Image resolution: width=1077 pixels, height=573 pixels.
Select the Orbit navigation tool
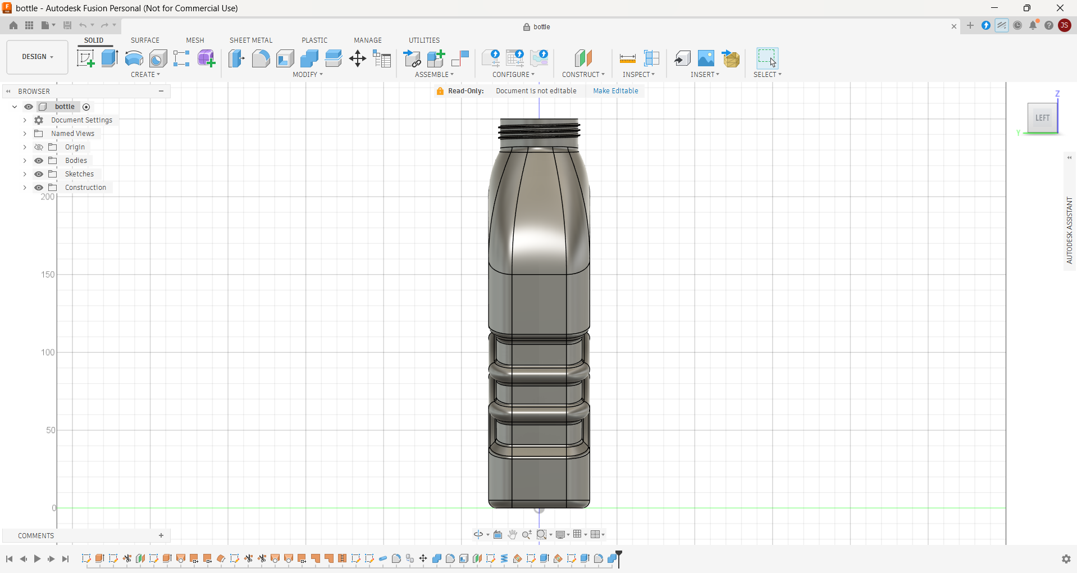478,534
